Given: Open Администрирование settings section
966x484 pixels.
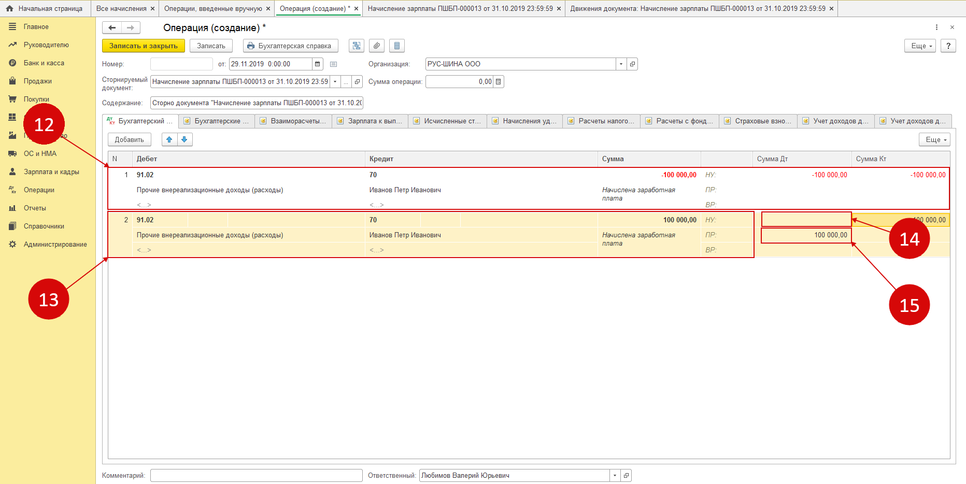Looking at the screenshot, I should [x=55, y=244].
